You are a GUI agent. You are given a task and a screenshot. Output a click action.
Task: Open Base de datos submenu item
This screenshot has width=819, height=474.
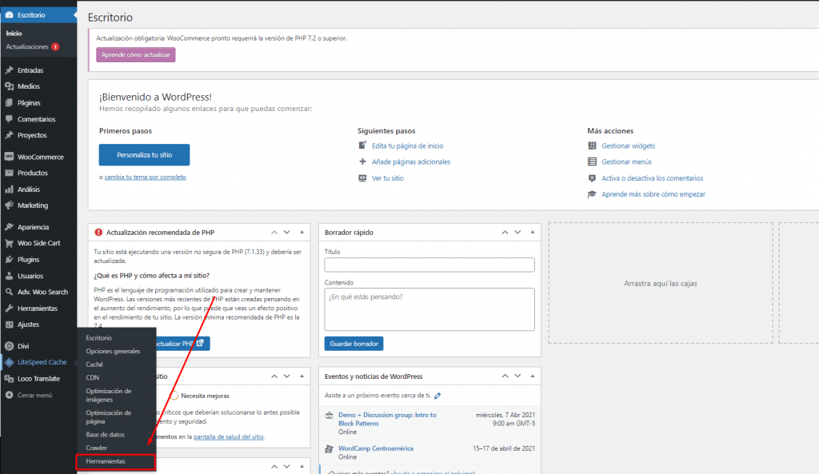point(106,434)
